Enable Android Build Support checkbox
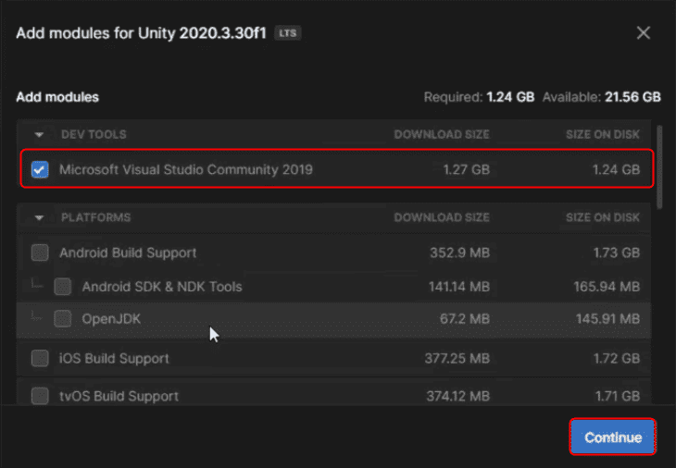The width and height of the screenshot is (676, 468). click(x=40, y=252)
